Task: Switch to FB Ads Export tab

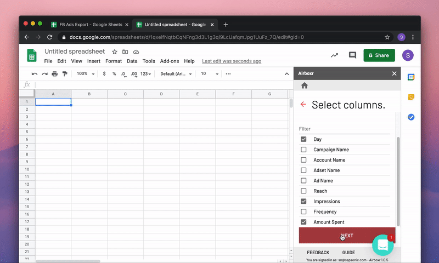Action: (89, 25)
